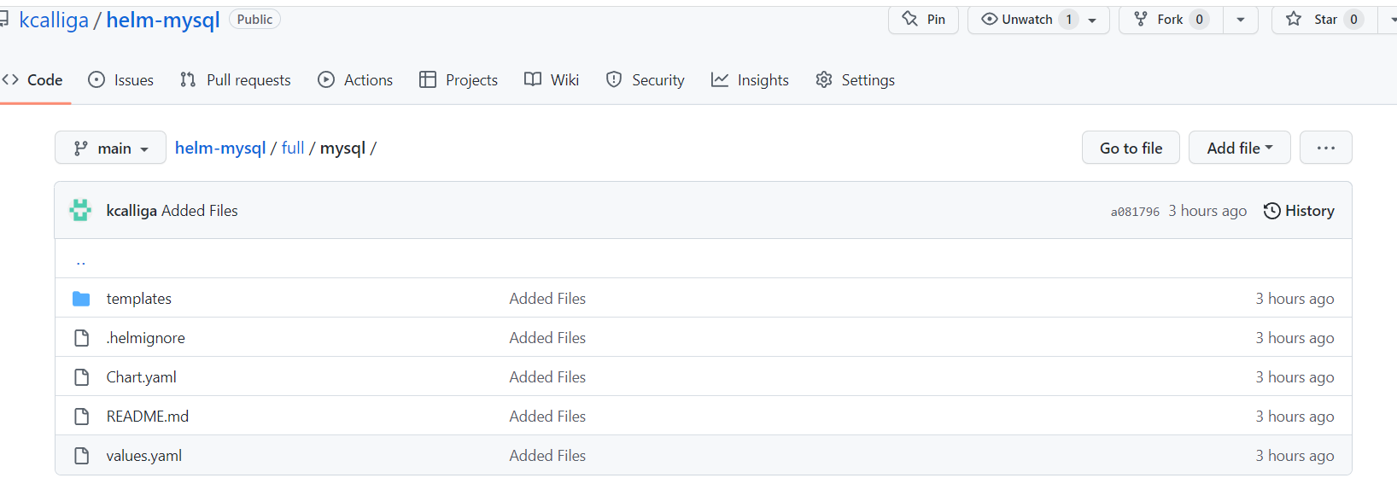Open the latest Added Files commit message

coord(200,210)
